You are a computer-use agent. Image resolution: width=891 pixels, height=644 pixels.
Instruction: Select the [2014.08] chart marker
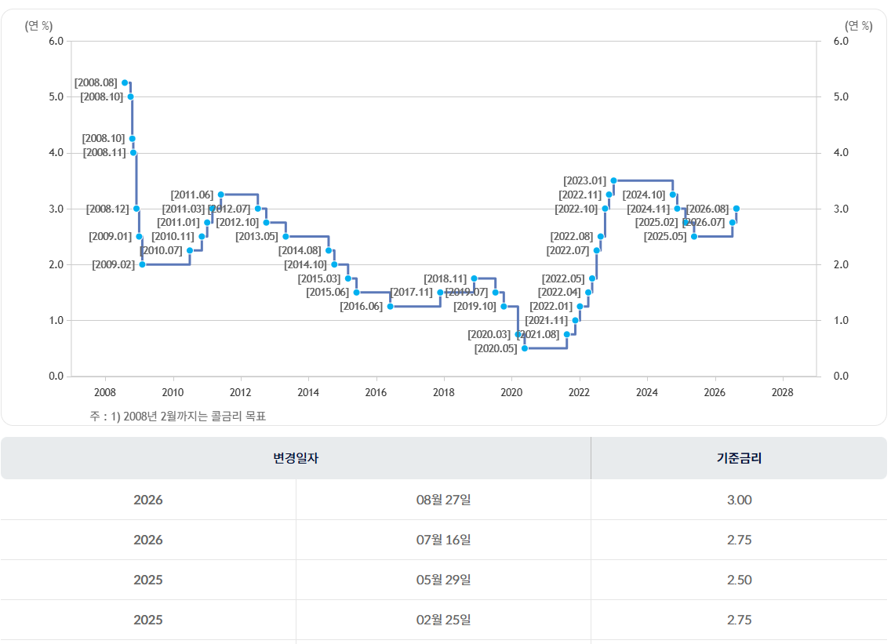click(329, 250)
